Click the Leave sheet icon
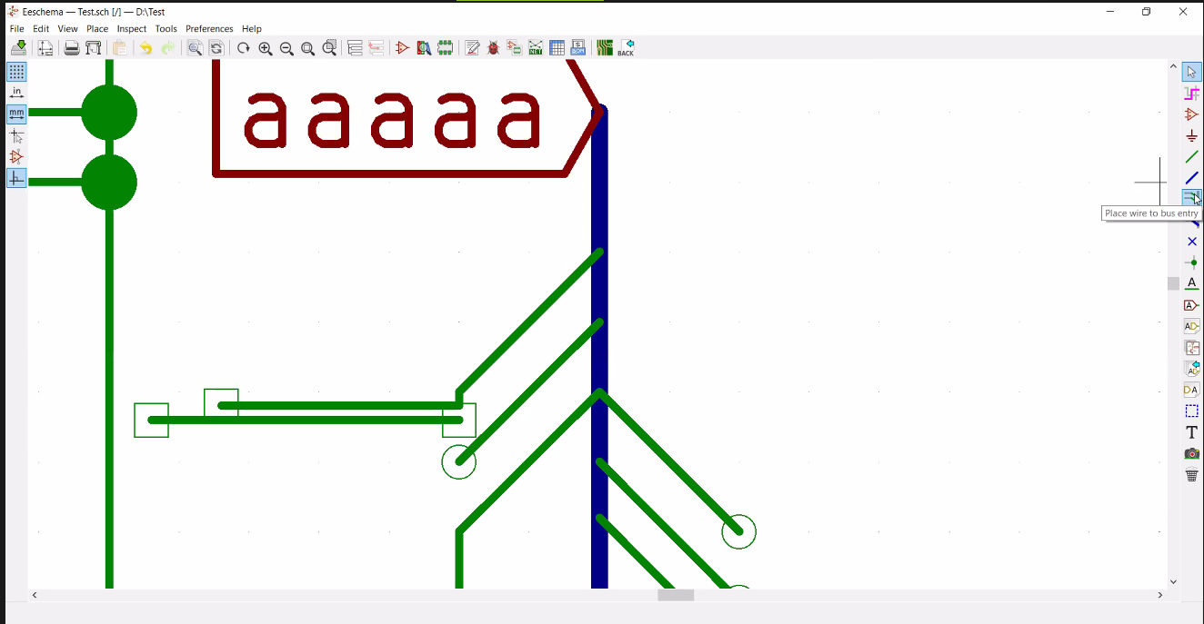 click(376, 48)
